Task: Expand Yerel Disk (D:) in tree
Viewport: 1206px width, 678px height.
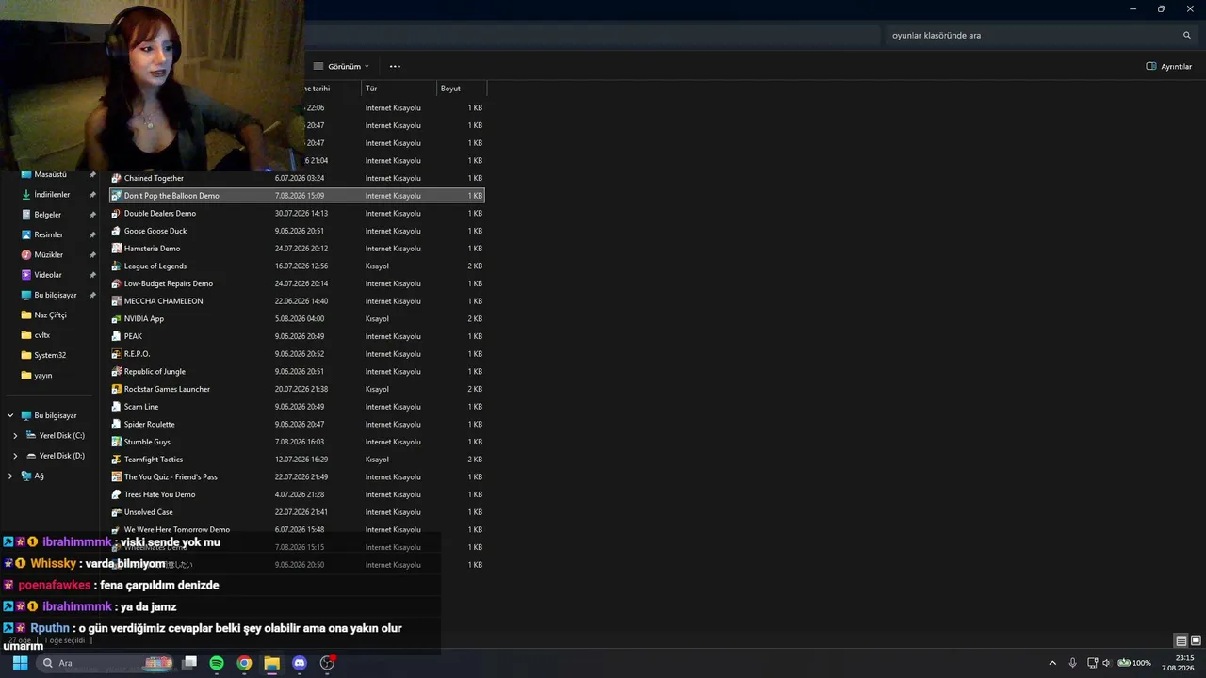Action: (x=15, y=456)
